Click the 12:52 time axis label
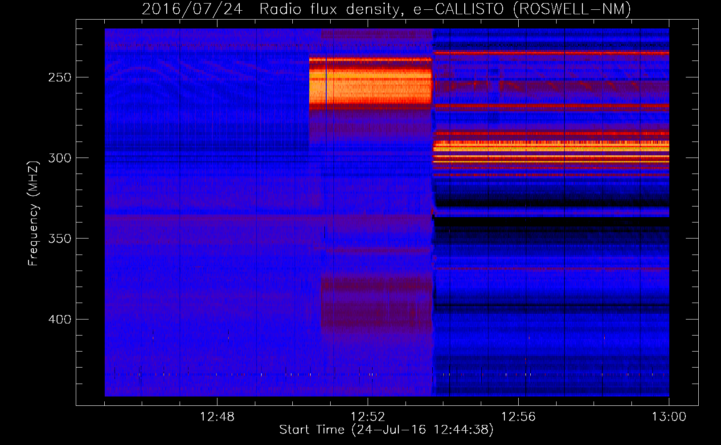Image resolution: width=721 pixels, height=445 pixels. (x=368, y=417)
